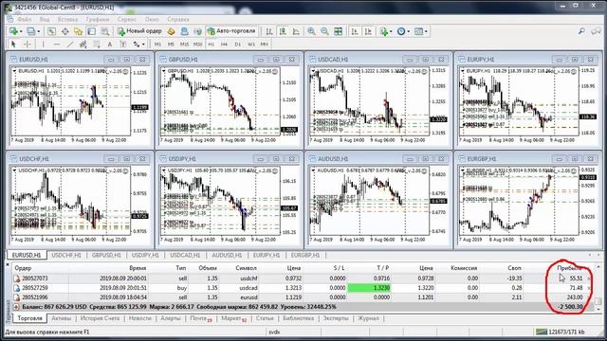This screenshot has height=341, width=607.
Task: Open the indicators dropdown arrow
Action: coord(391,31)
